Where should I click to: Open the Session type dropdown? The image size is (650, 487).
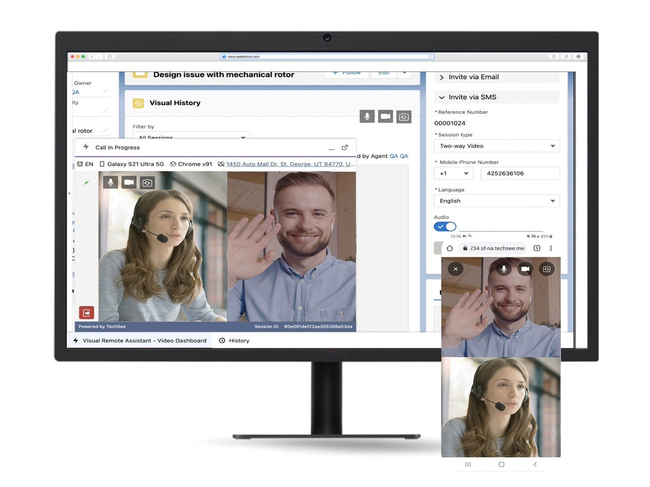click(496, 146)
